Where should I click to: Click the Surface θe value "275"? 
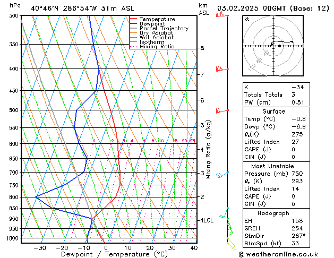tap(297, 134)
